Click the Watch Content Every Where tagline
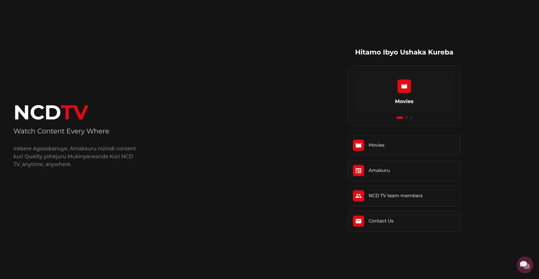 click(61, 131)
